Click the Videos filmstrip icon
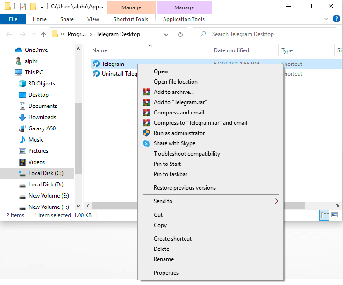343x285 pixels. point(22,162)
